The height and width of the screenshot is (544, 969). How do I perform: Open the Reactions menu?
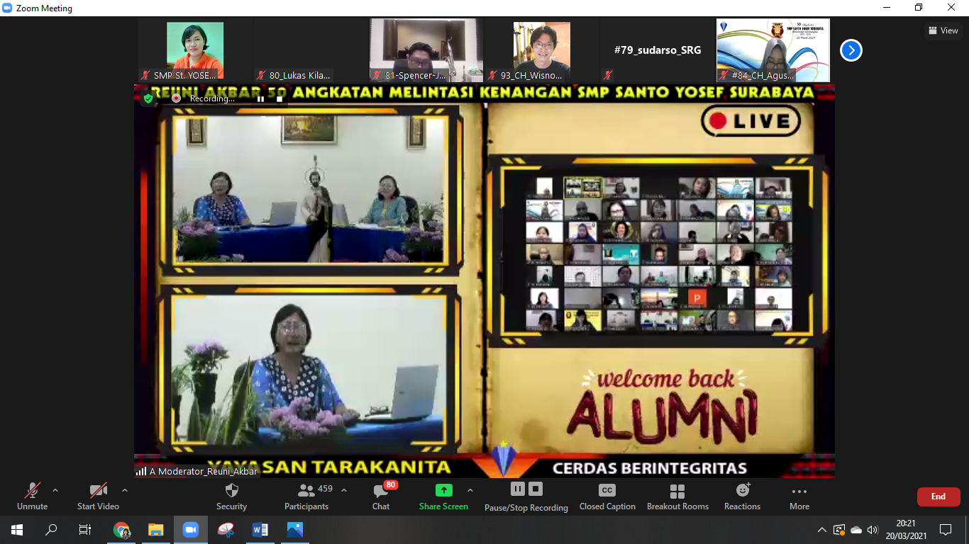point(742,497)
